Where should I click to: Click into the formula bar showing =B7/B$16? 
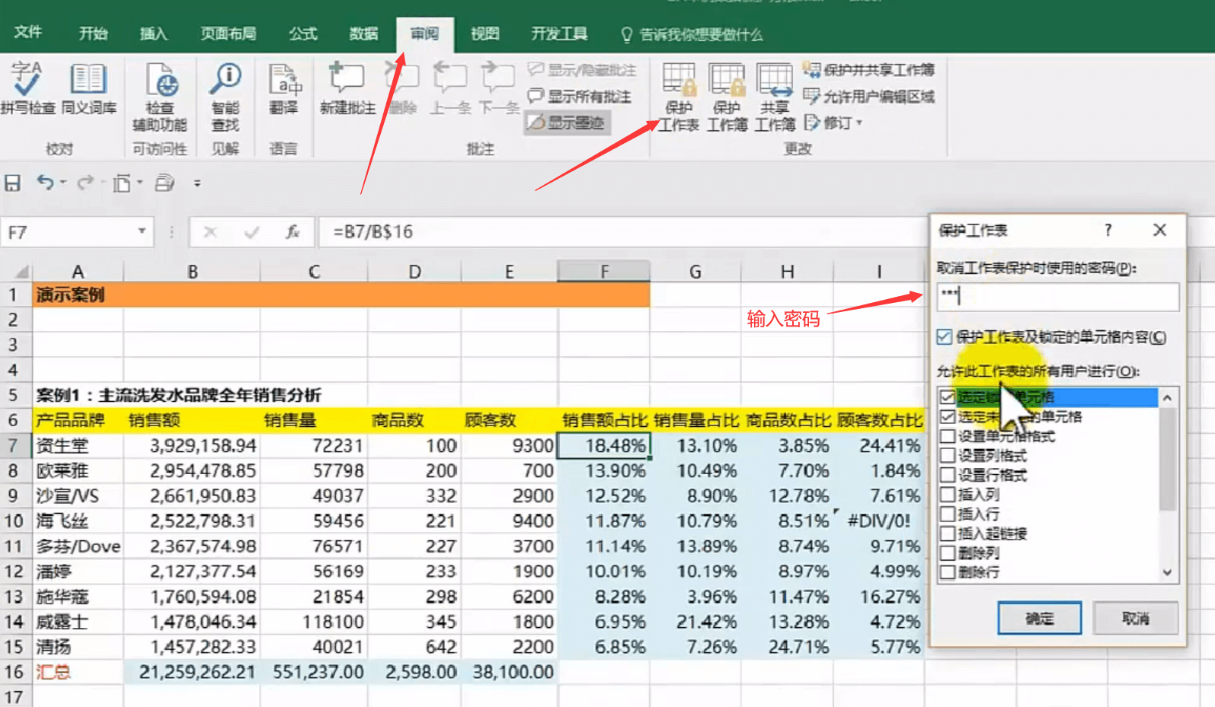click(622, 232)
